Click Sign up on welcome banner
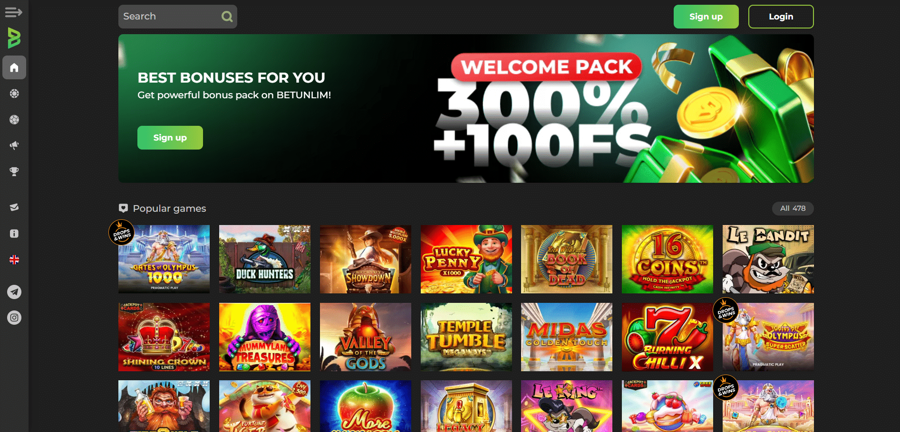This screenshot has height=432, width=900. 170,138
